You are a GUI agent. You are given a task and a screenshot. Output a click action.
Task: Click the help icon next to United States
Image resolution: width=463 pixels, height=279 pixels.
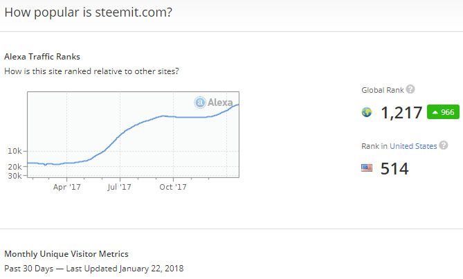tap(444, 145)
